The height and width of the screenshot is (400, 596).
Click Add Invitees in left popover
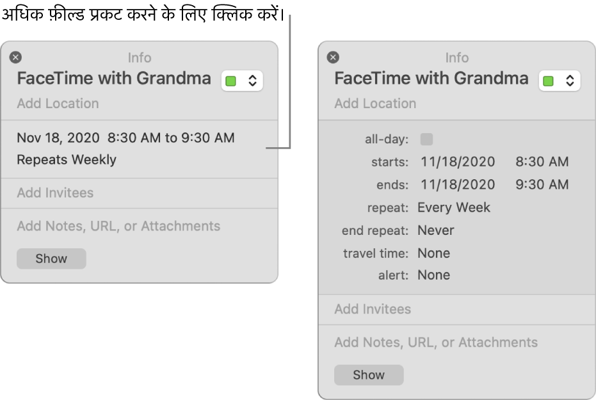[55, 193]
